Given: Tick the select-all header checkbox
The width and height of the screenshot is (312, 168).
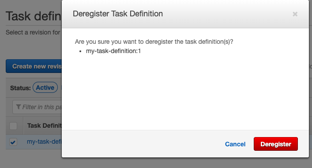Looking at the screenshot, I should (x=13, y=126).
